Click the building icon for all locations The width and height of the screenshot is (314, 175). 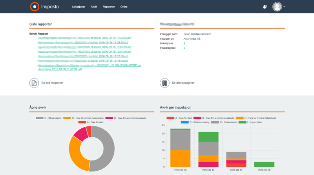point(164,83)
